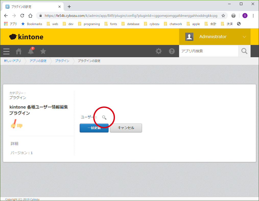Open the kintone hamburger menu
Viewport: 259px width, 201px height.
(6, 51)
